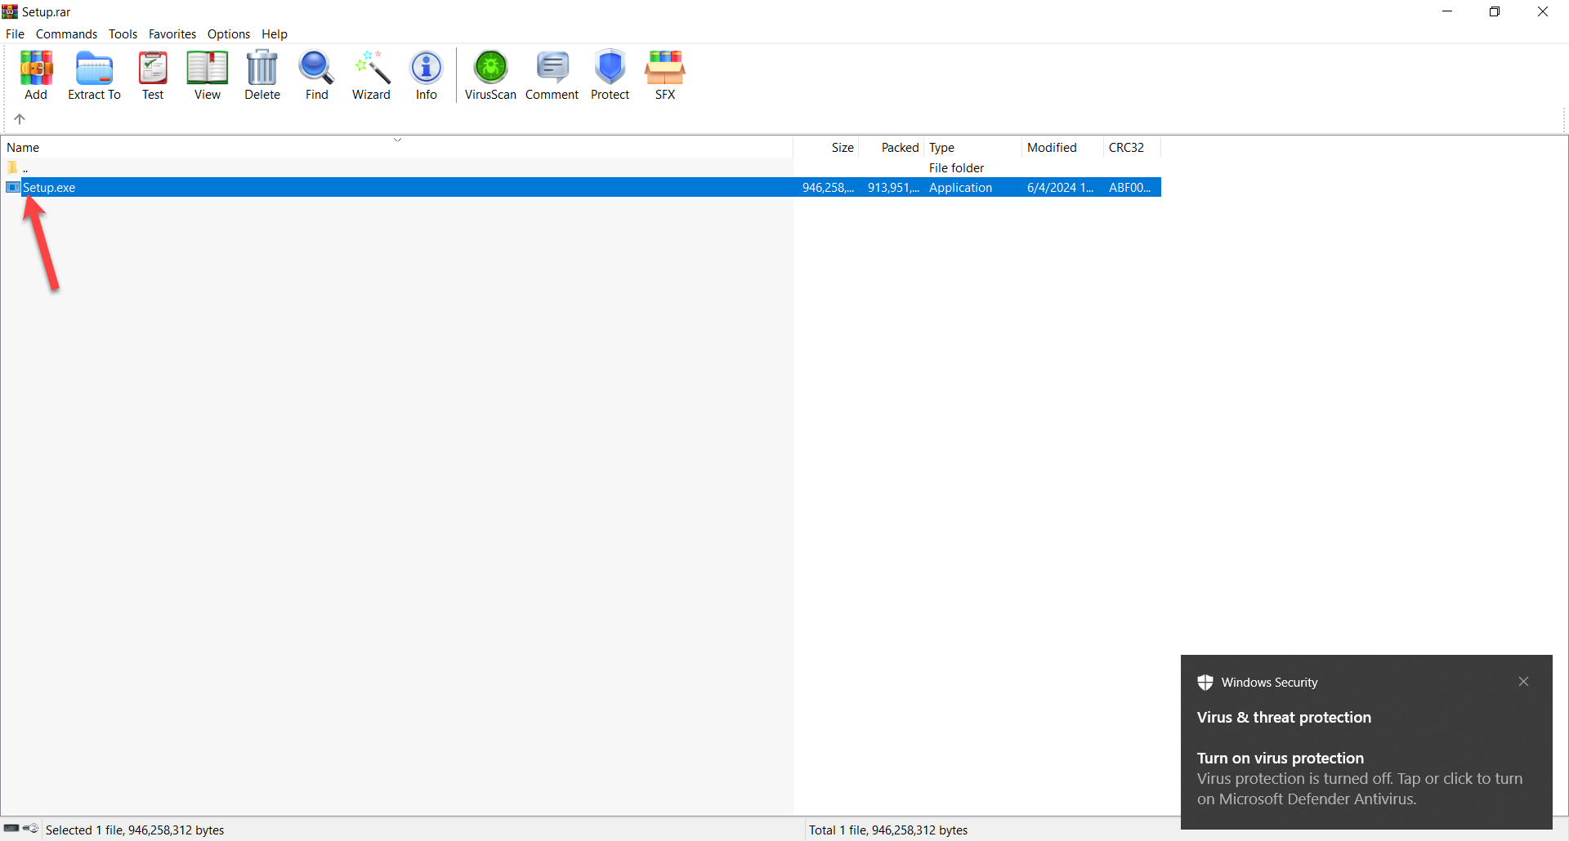Sort by the Modified column header
Image resolution: width=1569 pixels, height=841 pixels.
1052,148
